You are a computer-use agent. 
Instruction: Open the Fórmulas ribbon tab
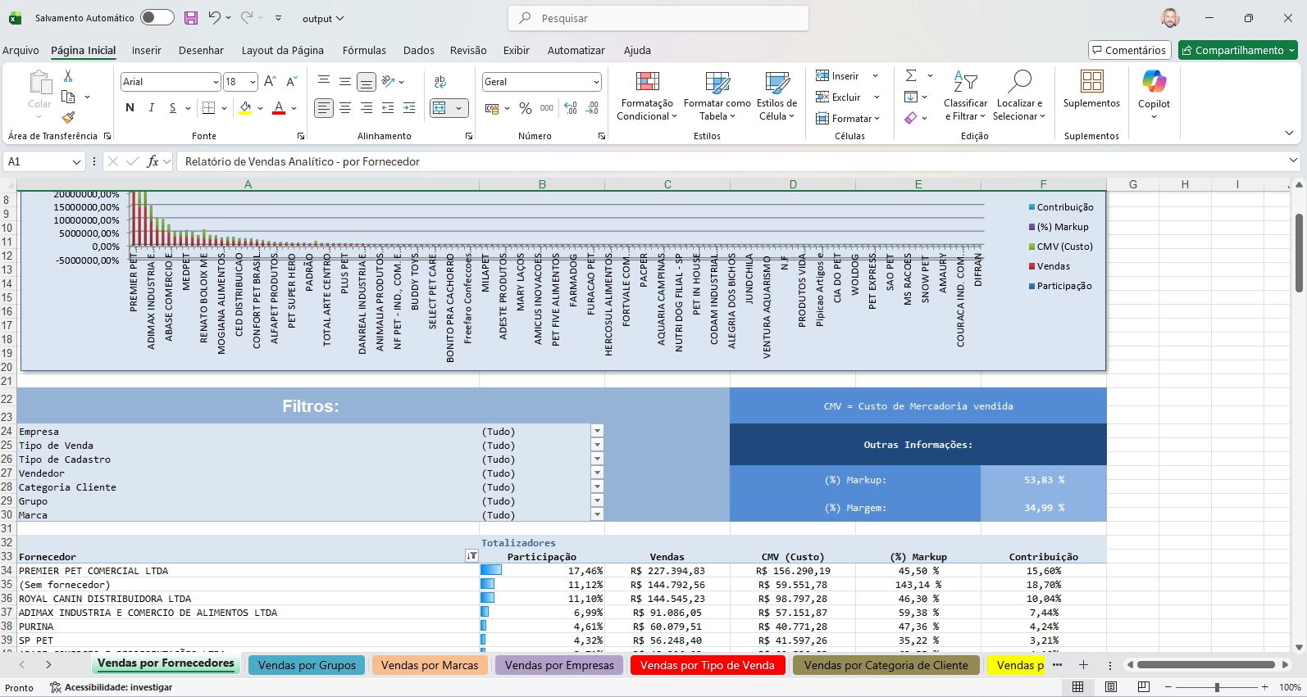pyautogui.click(x=364, y=51)
